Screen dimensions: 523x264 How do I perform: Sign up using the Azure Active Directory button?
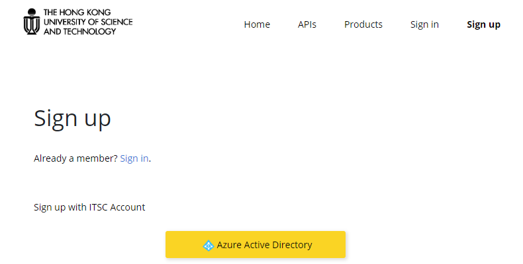tap(256, 245)
